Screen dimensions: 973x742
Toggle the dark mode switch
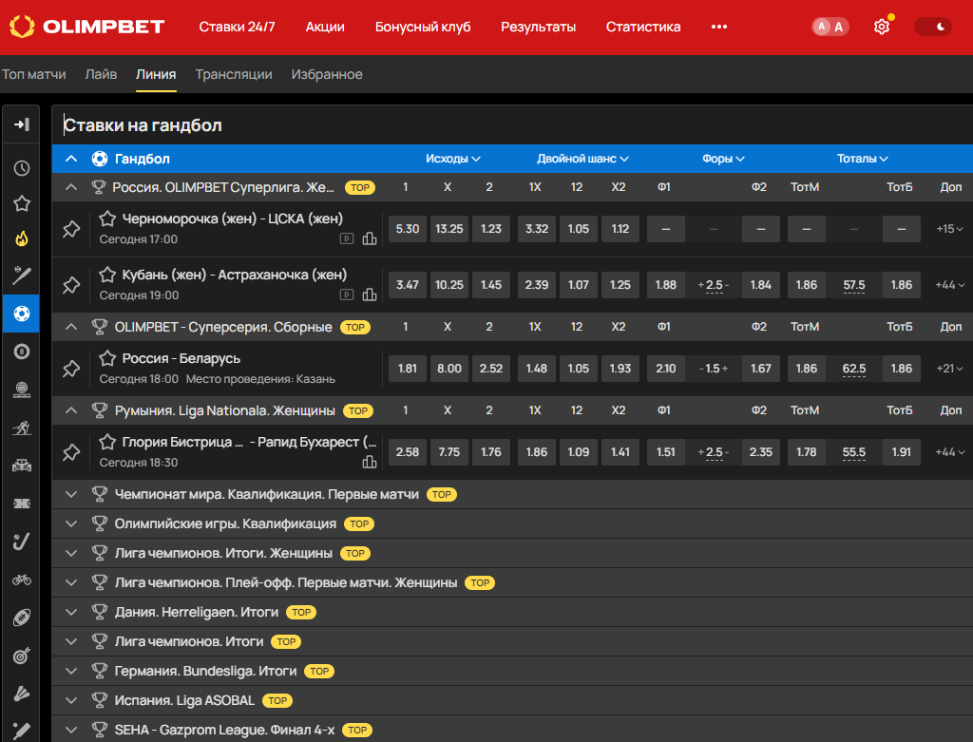(933, 27)
